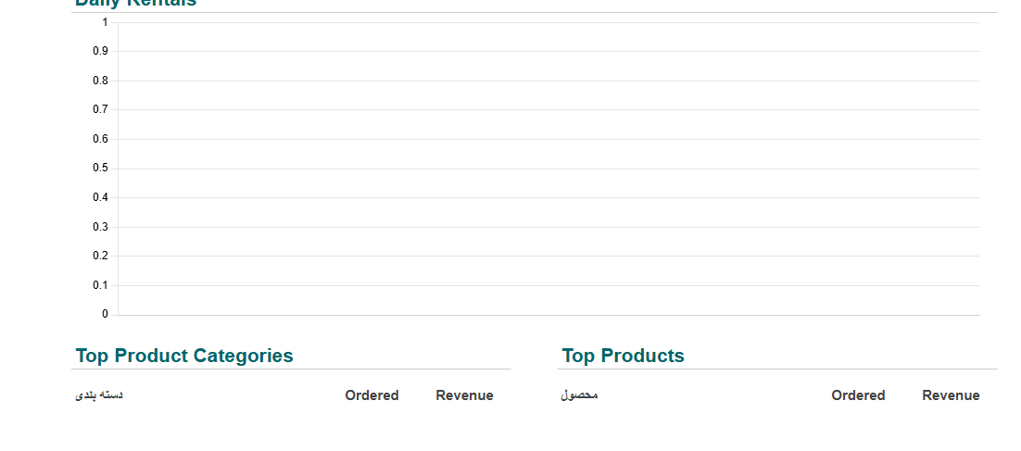The height and width of the screenshot is (451, 1021).
Task: Sort categories table by Ordered column
Action: pos(372,395)
